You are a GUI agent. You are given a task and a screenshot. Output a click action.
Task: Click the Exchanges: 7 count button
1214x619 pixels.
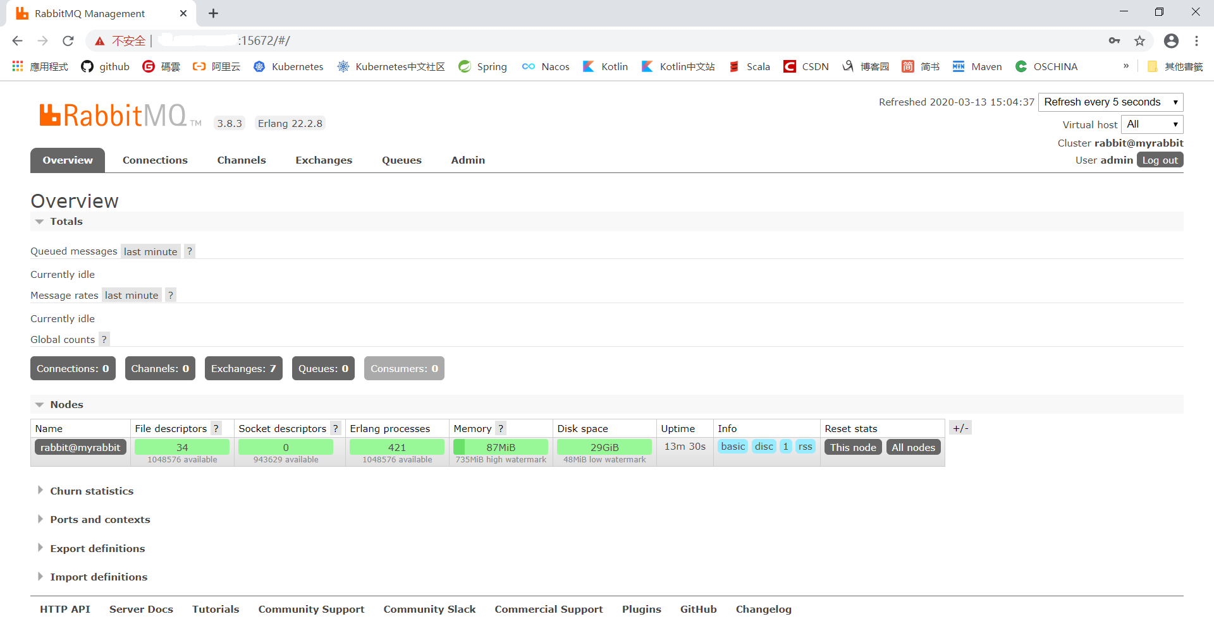[243, 368]
